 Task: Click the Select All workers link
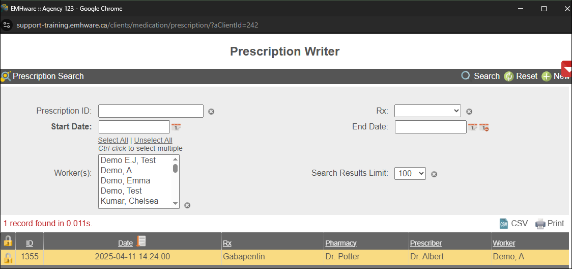click(113, 140)
